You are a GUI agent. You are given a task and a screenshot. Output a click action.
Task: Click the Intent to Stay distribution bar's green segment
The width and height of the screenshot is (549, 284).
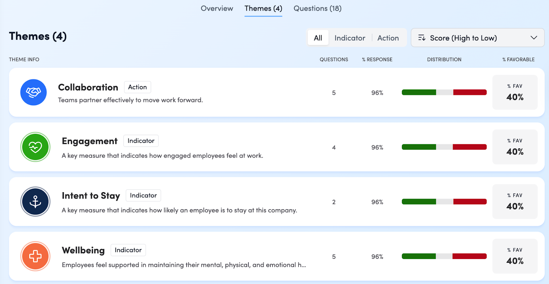419,202
